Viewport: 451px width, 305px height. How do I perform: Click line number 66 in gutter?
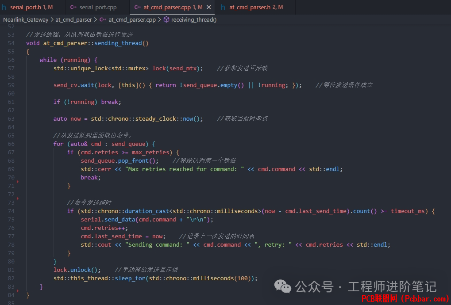pos(11,144)
